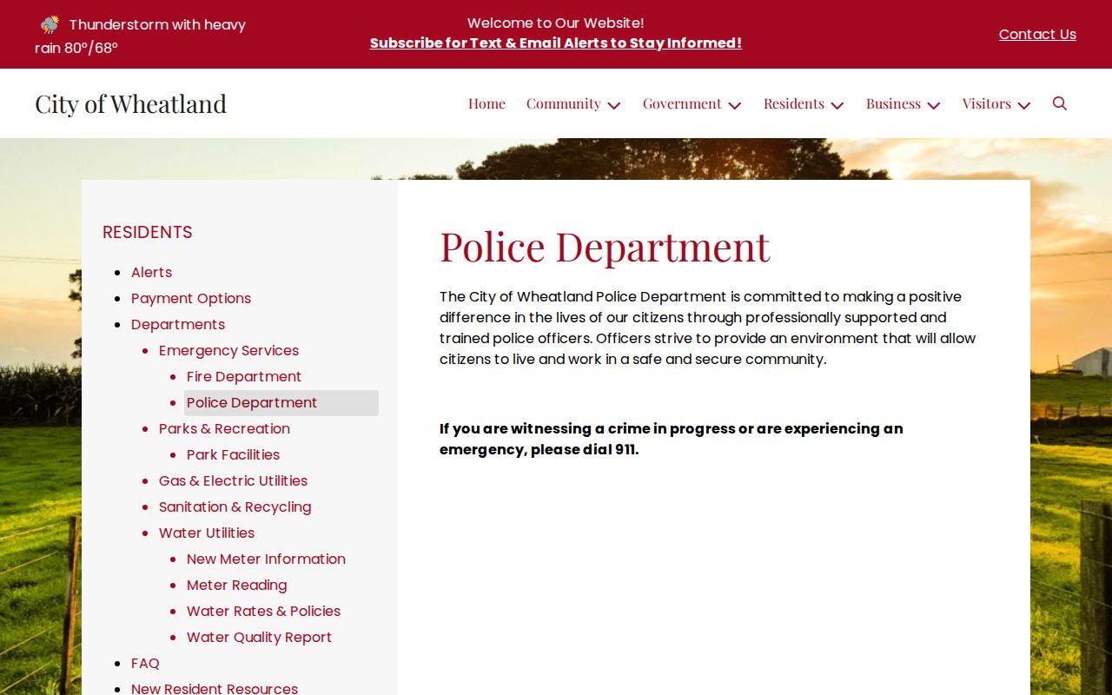Image resolution: width=1112 pixels, height=695 pixels.
Task: Open the Business nav menu label
Action: (x=893, y=103)
